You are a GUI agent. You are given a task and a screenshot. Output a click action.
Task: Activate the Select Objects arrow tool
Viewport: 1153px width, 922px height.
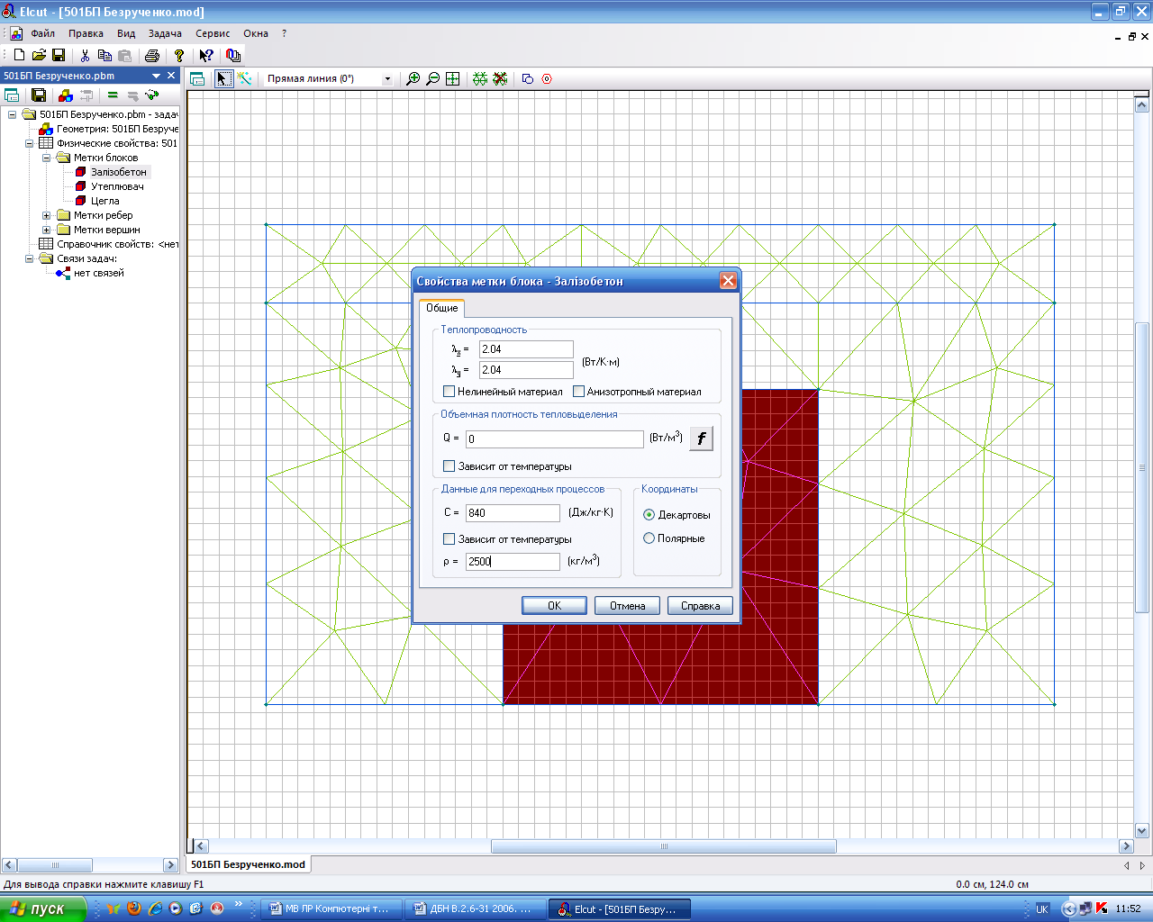[223, 79]
